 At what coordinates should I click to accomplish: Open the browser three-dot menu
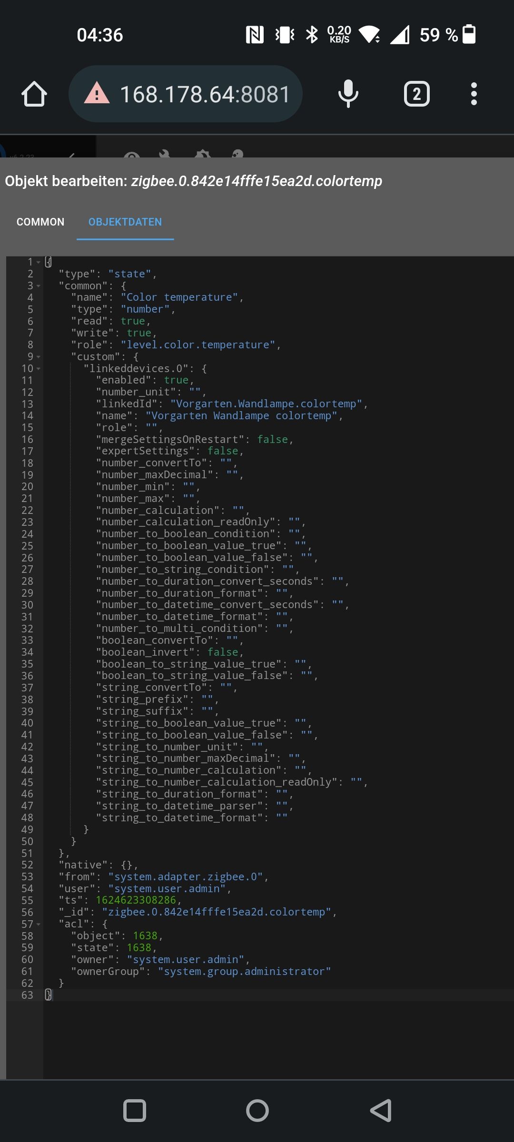(474, 94)
